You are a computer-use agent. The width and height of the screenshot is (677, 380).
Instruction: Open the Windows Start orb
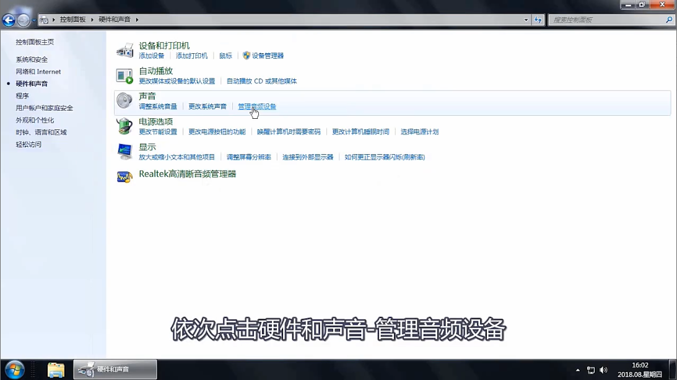pyautogui.click(x=15, y=370)
